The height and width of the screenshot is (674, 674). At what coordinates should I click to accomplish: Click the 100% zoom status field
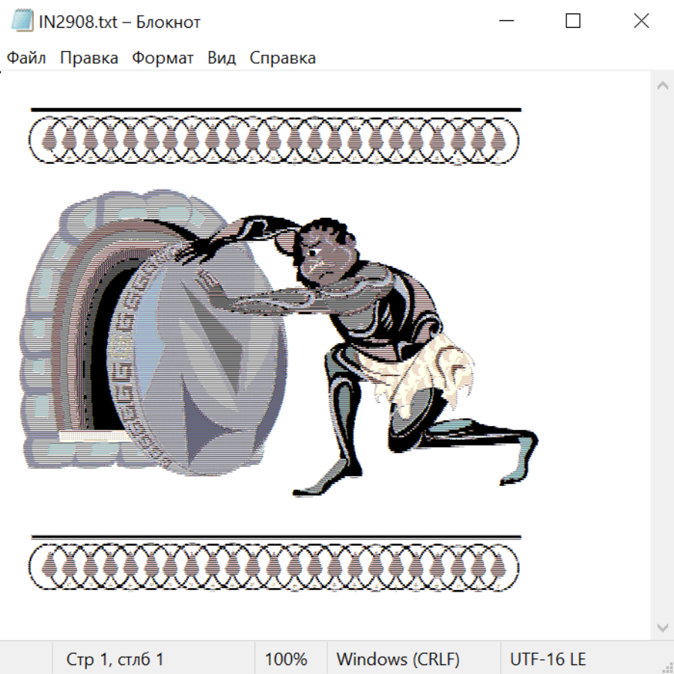[x=286, y=659]
